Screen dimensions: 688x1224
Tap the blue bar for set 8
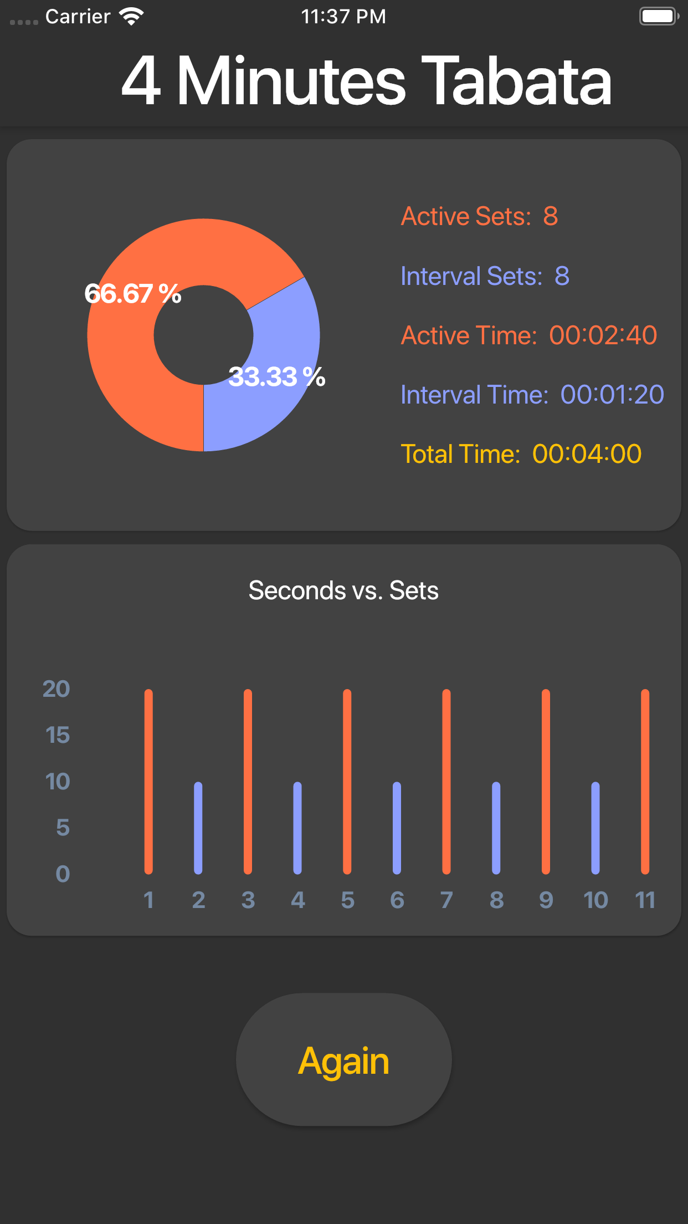coord(496,828)
